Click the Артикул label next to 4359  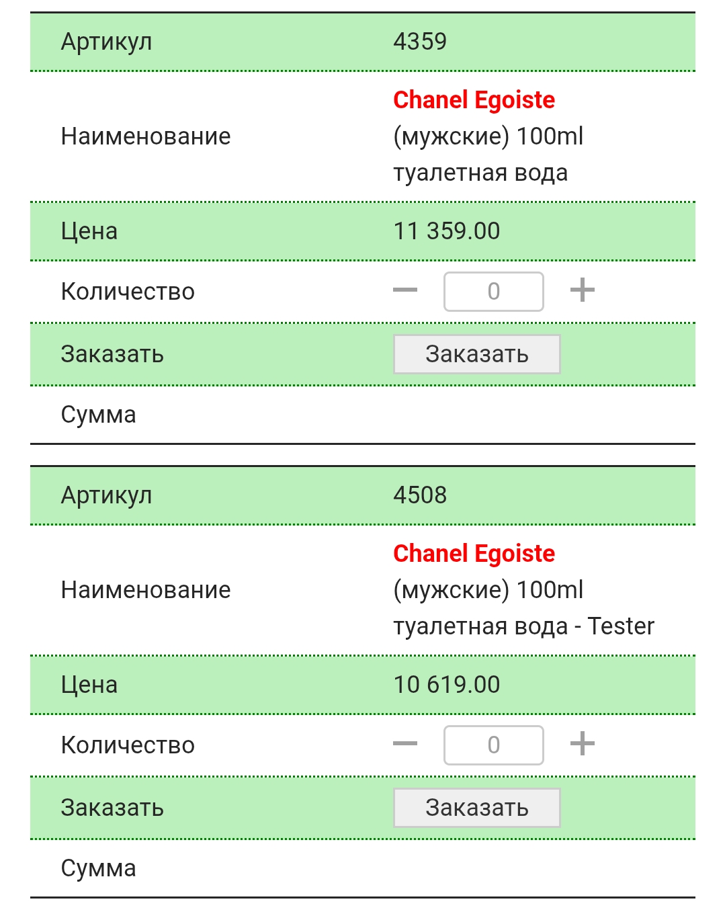pos(106,42)
